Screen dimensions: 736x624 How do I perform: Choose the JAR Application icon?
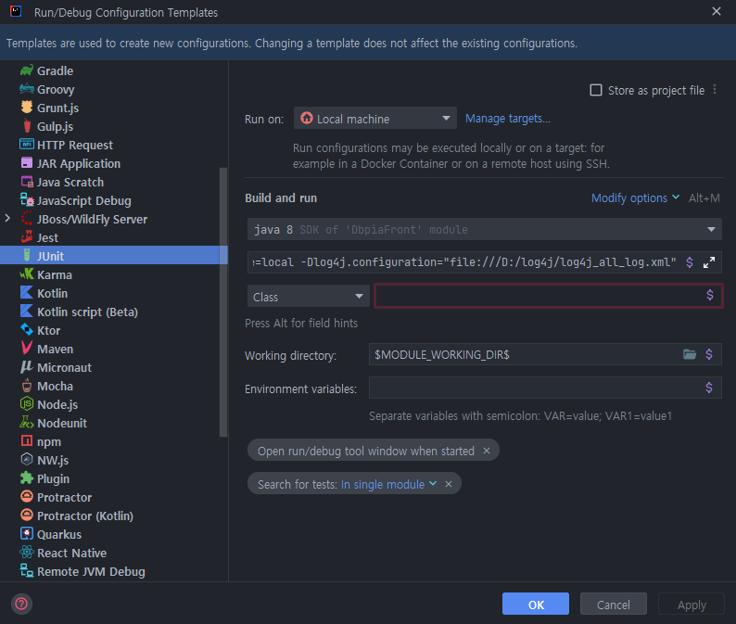[27, 163]
